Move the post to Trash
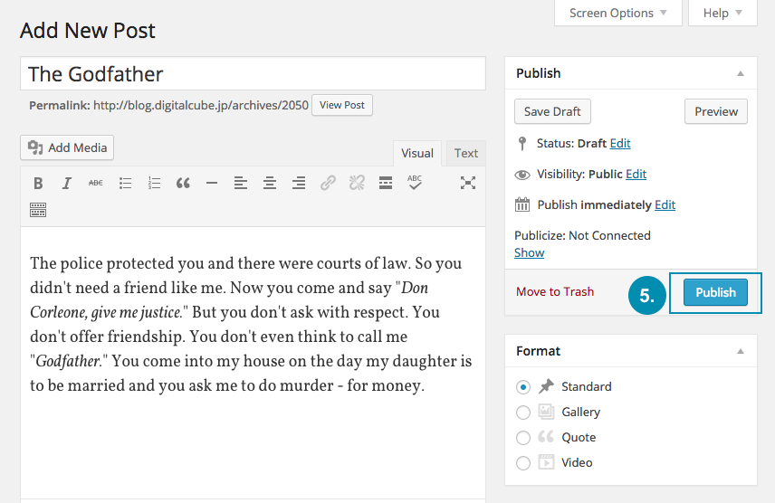The width and height of the screenshot is (775, 503). click(x=555, y=291)
